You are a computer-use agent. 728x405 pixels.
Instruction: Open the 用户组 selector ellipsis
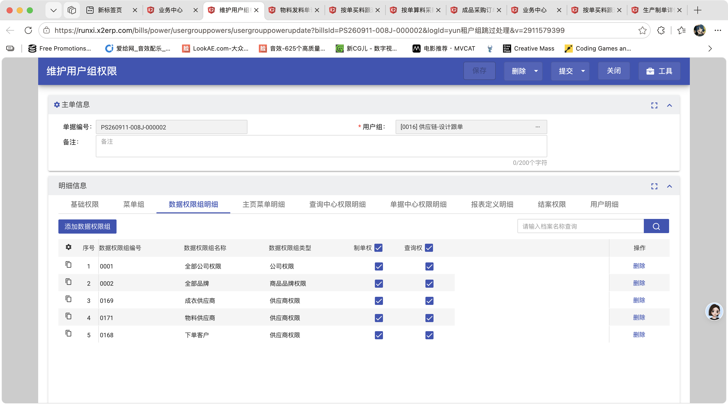(537, 127)
